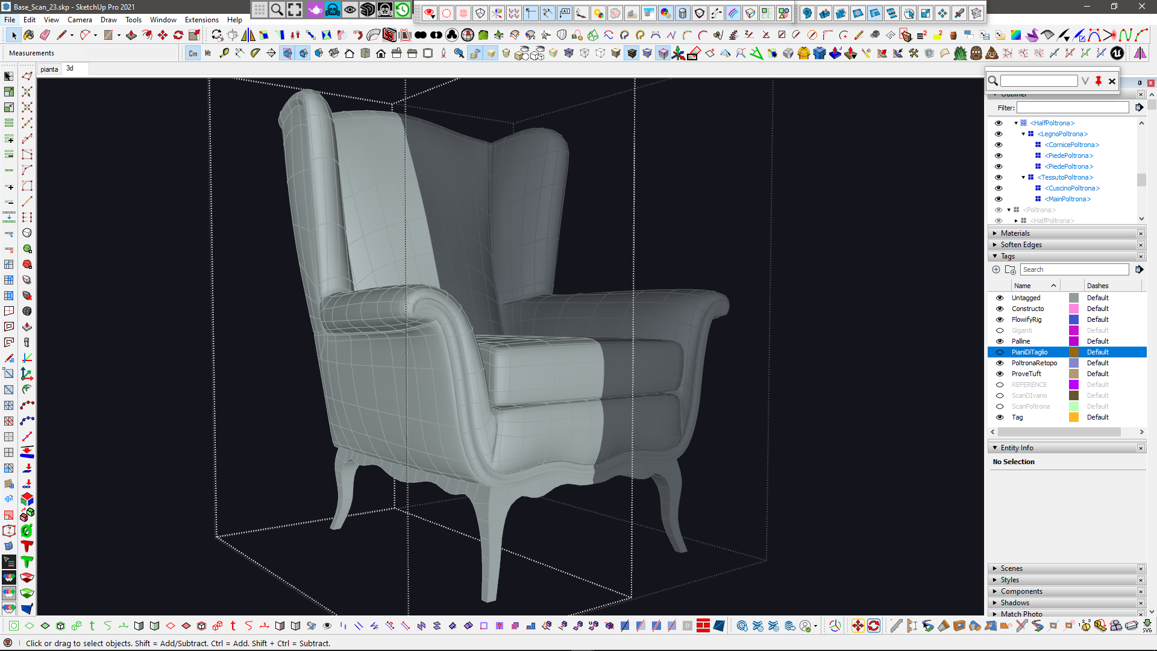Choose the Move tool
Image resolution: width=1157 pixels, height=651 pixels.
pos(163,35)
